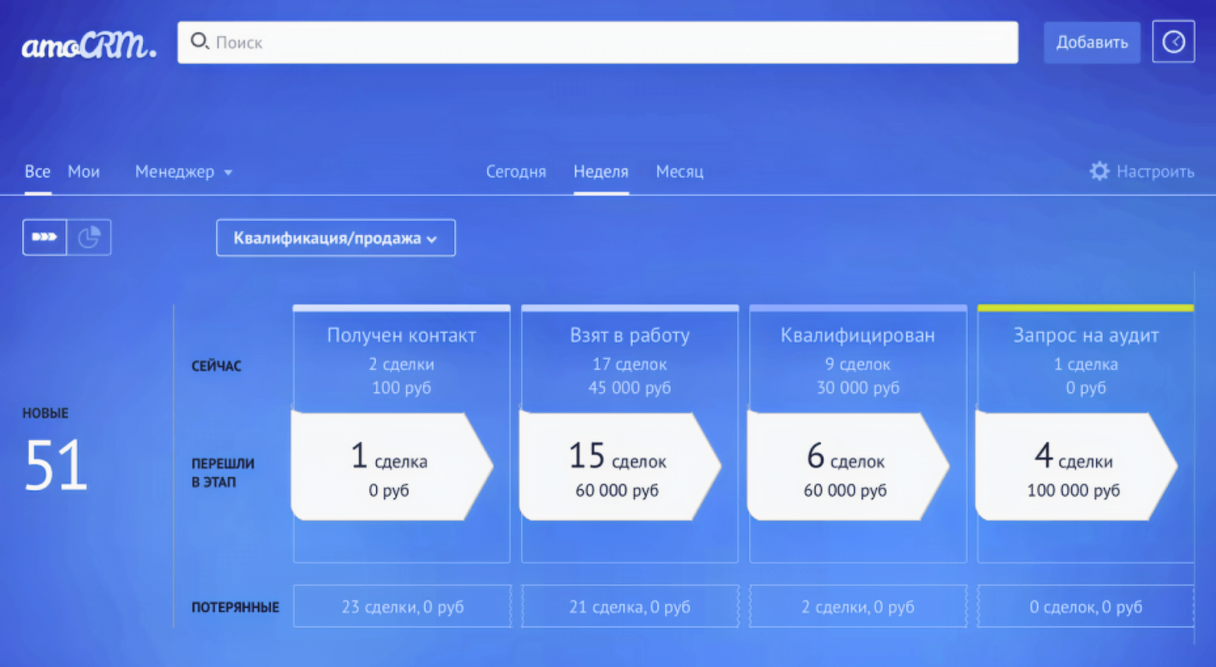Screen dimensions: 1216x667
Task: Open 15 сделок card in Взят в работу
Action: 617,466
